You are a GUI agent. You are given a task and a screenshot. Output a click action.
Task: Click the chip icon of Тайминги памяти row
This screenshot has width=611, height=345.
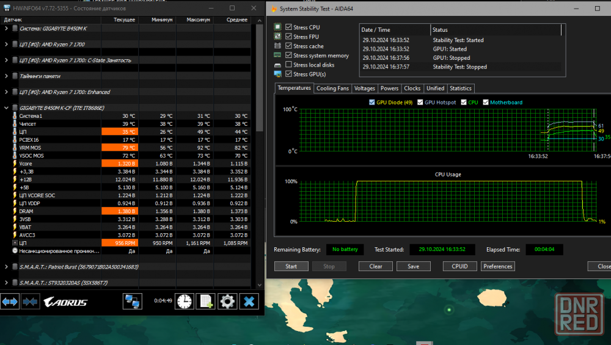pyautogui.click(x=15, y=76)
